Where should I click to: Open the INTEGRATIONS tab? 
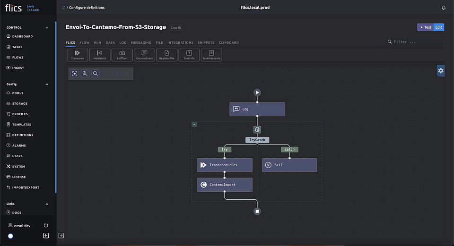(x=180, y=42)
